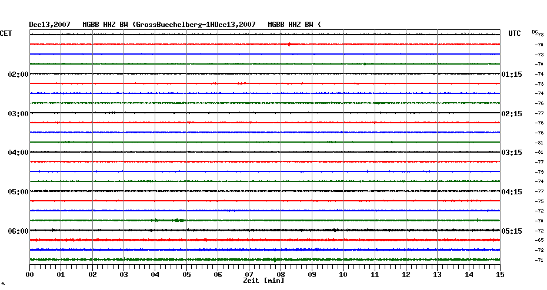This screenshot has height=290, width=547.
Task: Click the DC offset value -78
Action: 539,35
